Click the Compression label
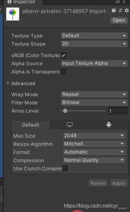 click(x=29, y=160)
